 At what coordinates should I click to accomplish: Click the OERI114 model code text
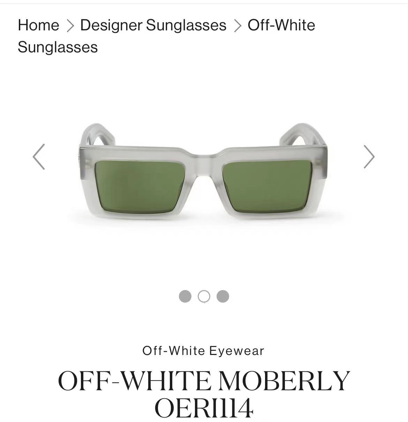coord(204,408)
